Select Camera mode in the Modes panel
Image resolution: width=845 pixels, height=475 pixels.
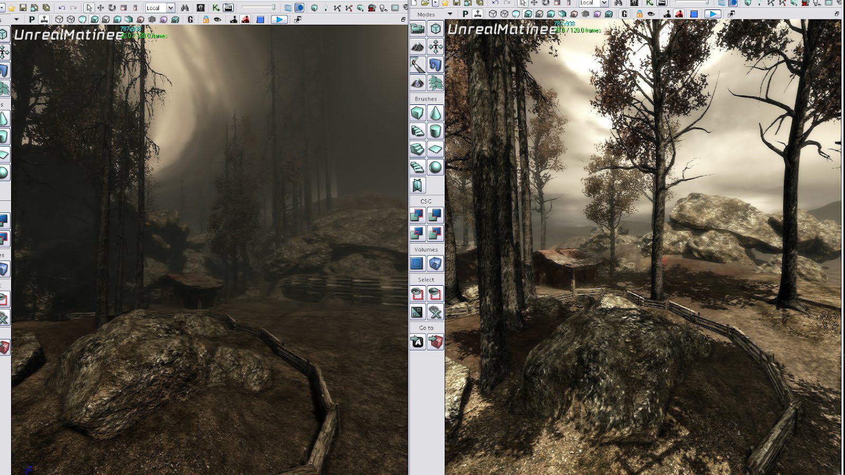point(417,28)
